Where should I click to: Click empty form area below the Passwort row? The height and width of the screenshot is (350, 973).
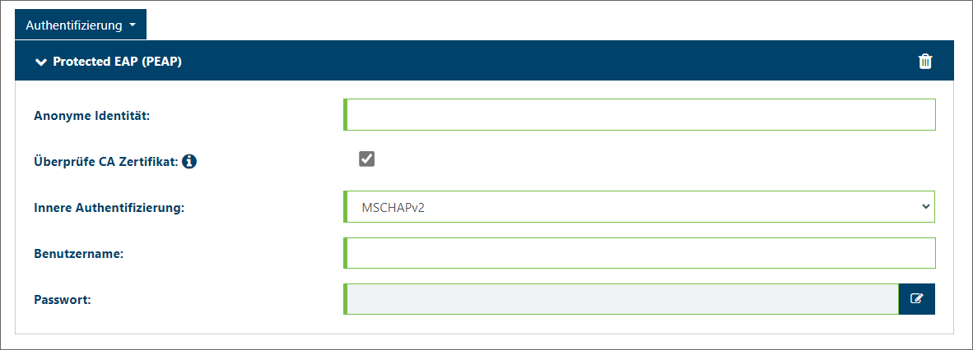pos(484,325)
